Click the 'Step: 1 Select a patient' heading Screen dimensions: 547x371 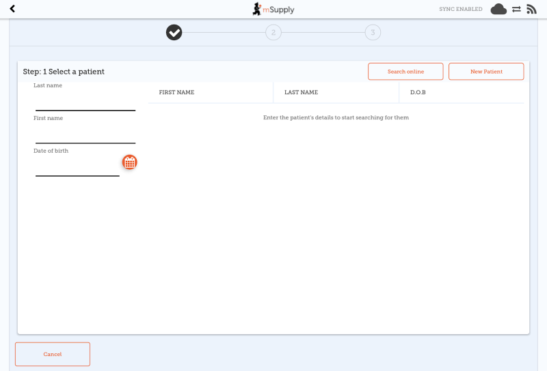(64, 72)
